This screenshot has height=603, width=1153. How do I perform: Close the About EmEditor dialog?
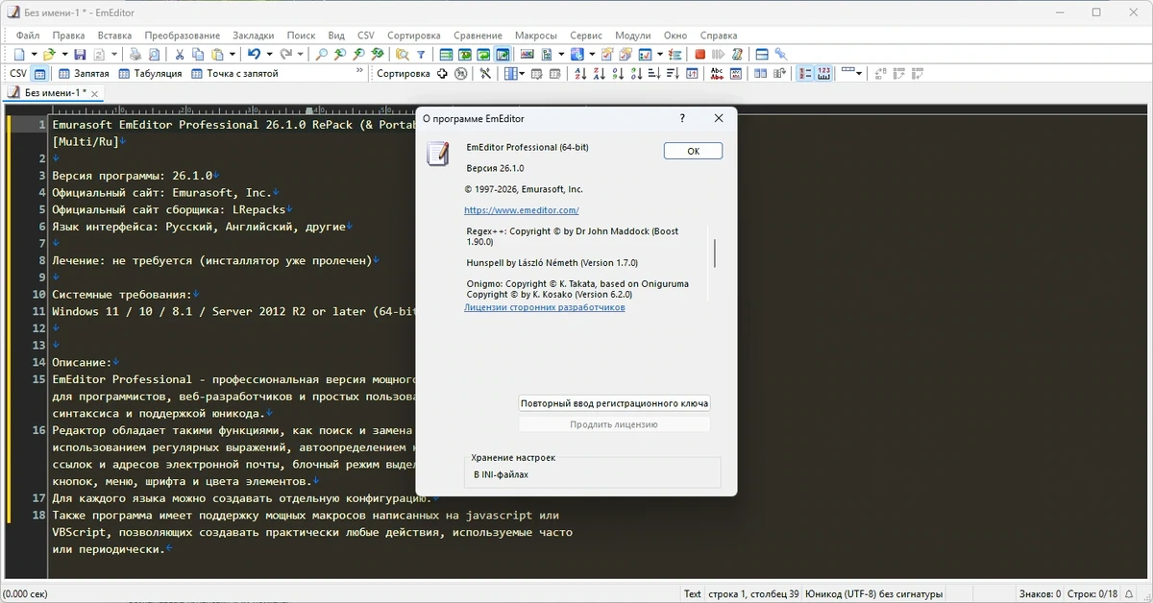[718, 118]
